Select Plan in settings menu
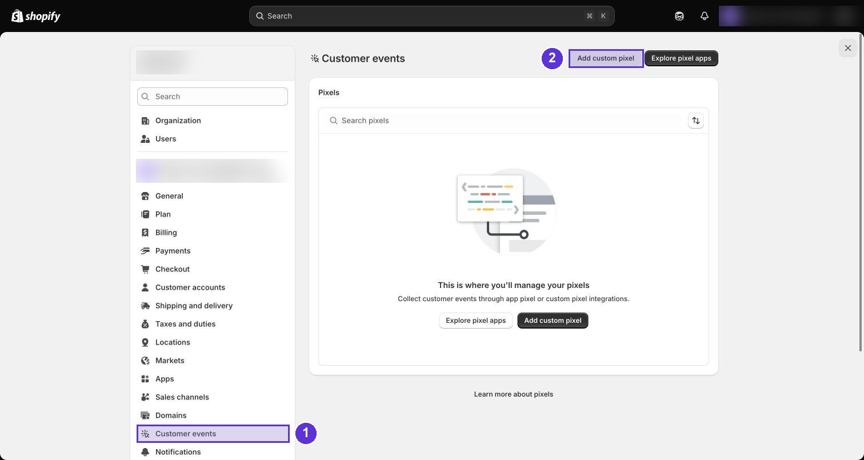This screenshot has height=460, width=864. coord(213,214)
